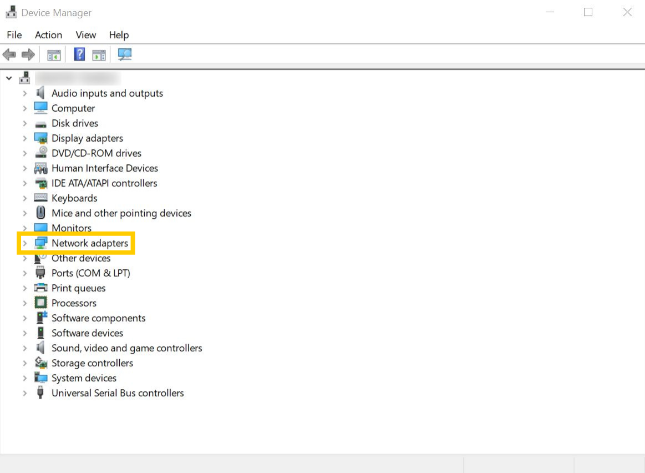Screen dimensions: 645x473
Task: Expand the Ports (COM & LPT) chevron
Action: [x=25, y=273]
